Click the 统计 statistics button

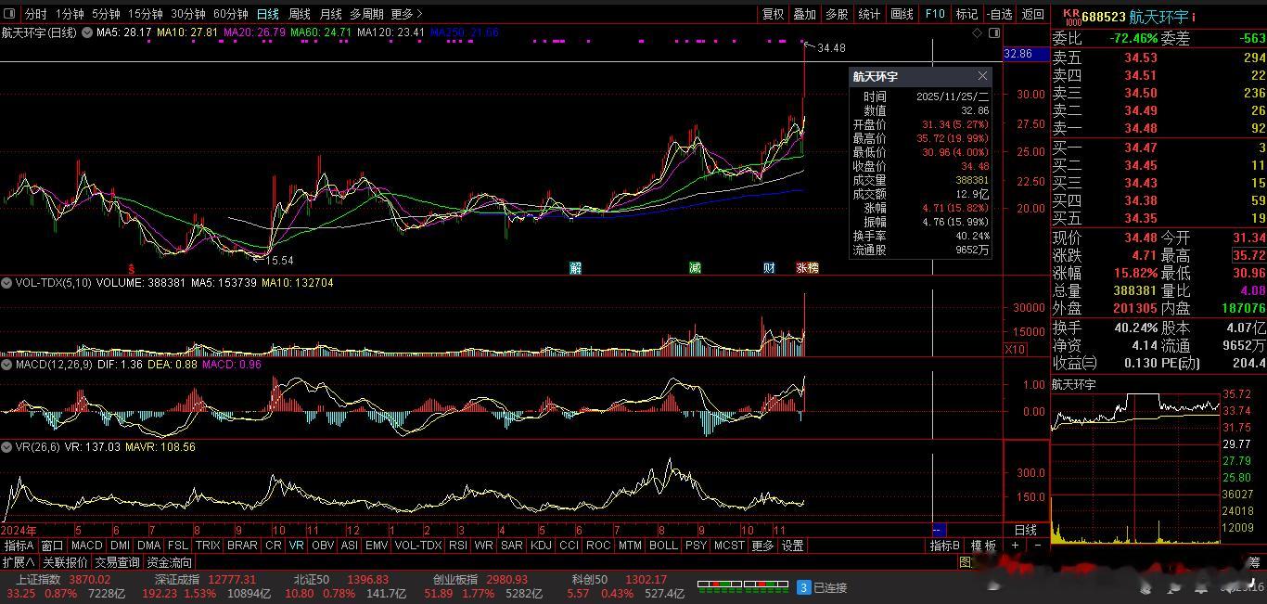click(x=869, y=14)
